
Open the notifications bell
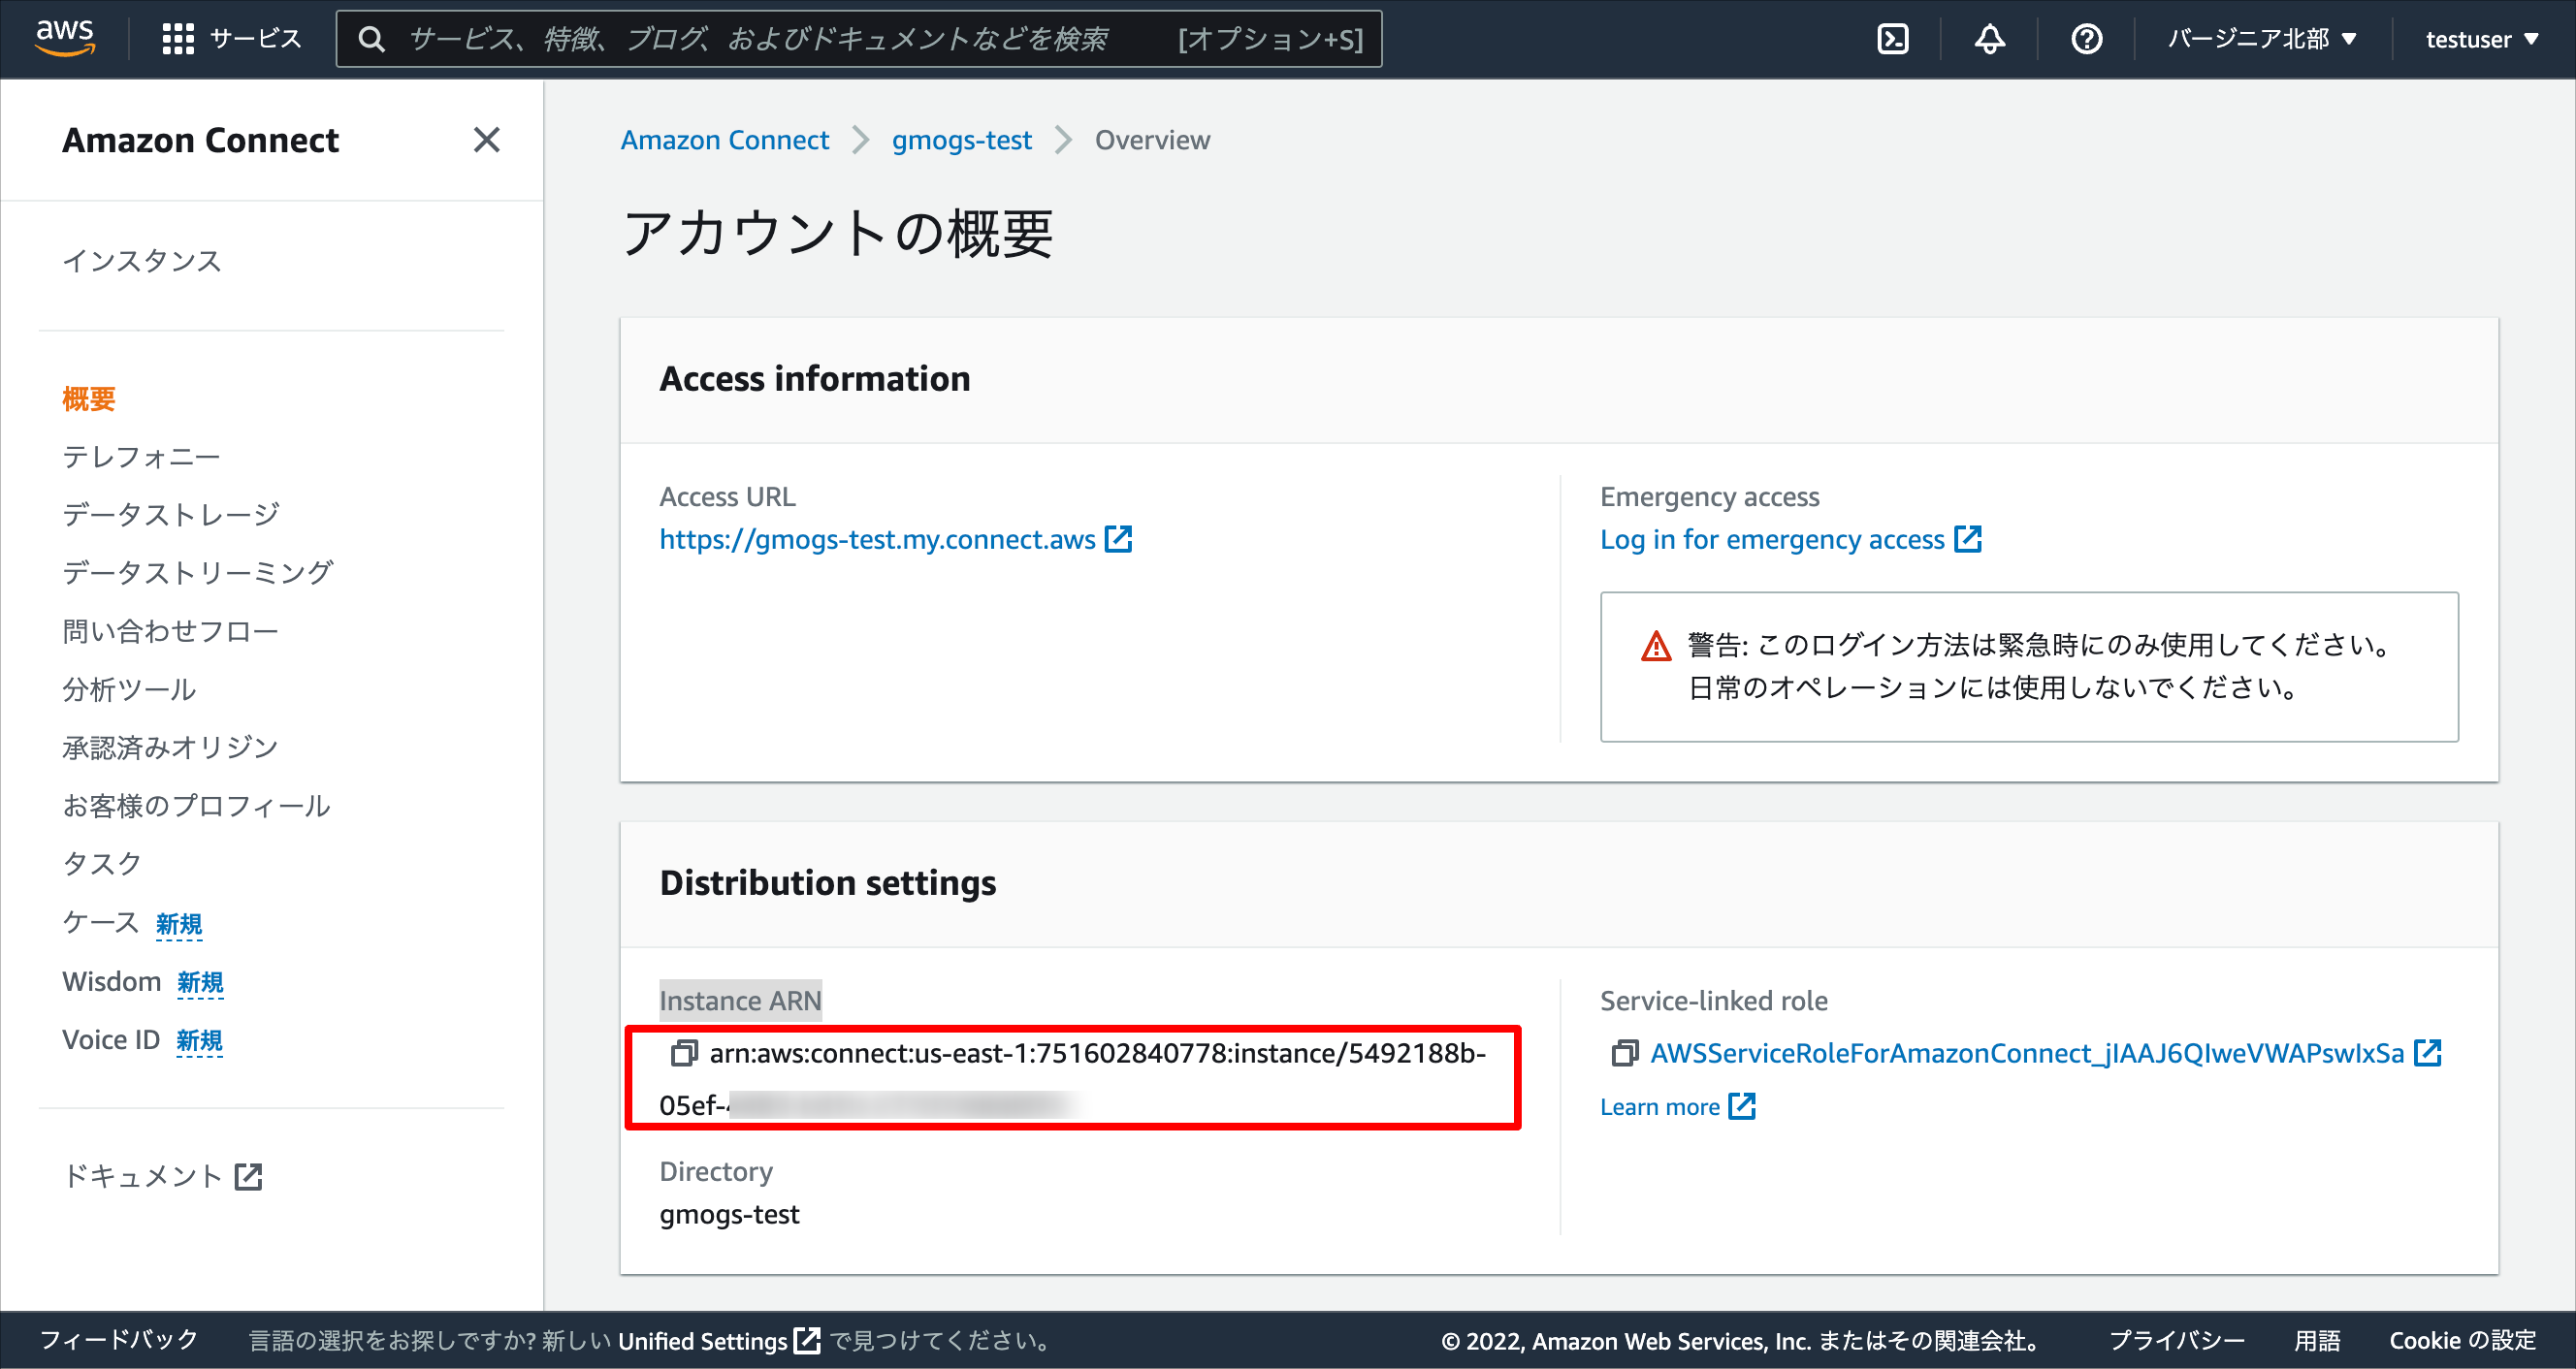1989,39
